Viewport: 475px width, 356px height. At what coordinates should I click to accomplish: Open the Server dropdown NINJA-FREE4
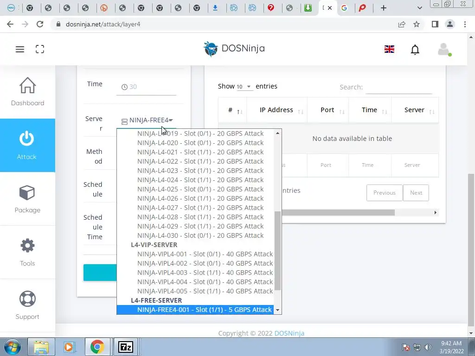pyautogui.click(x=146, y=121)
